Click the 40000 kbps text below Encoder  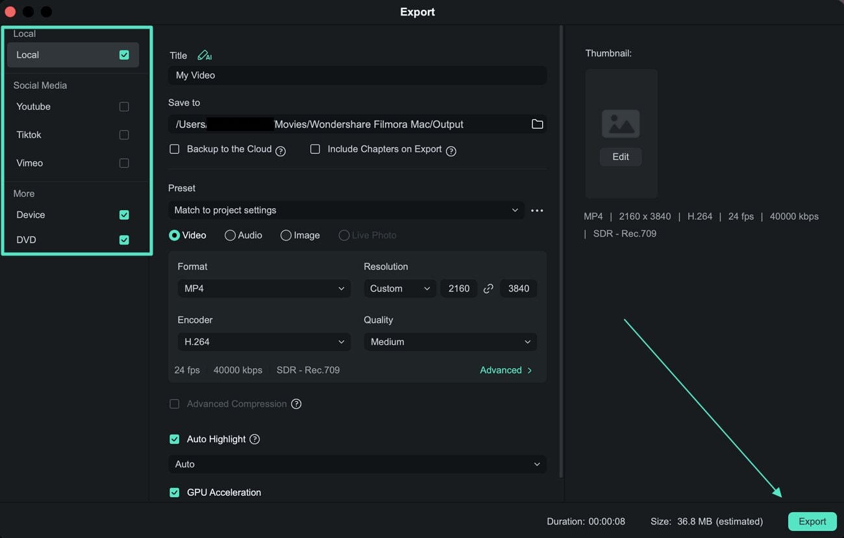click(238, 370)
